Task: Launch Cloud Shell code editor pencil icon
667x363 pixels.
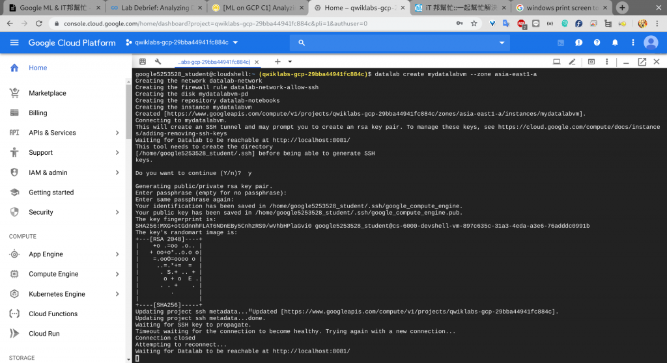Action: [x=572, y=62]
